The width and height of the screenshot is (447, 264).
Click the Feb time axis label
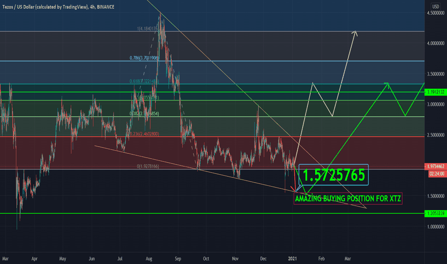pos(321,259)
